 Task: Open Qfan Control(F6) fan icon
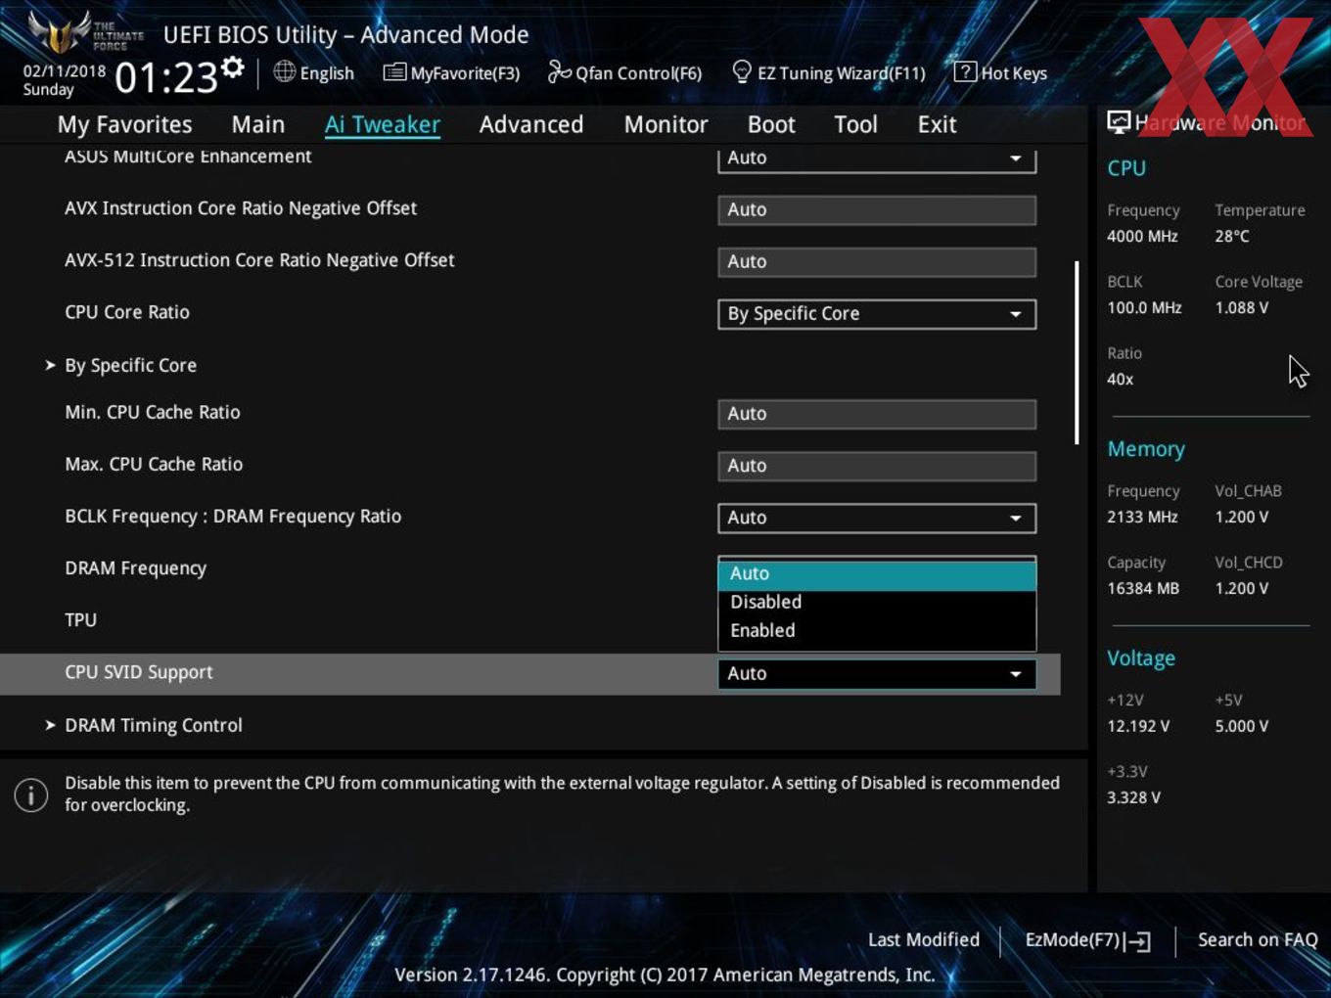point(559,71)
